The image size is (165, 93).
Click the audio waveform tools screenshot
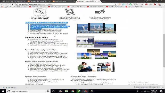(96, 42)
